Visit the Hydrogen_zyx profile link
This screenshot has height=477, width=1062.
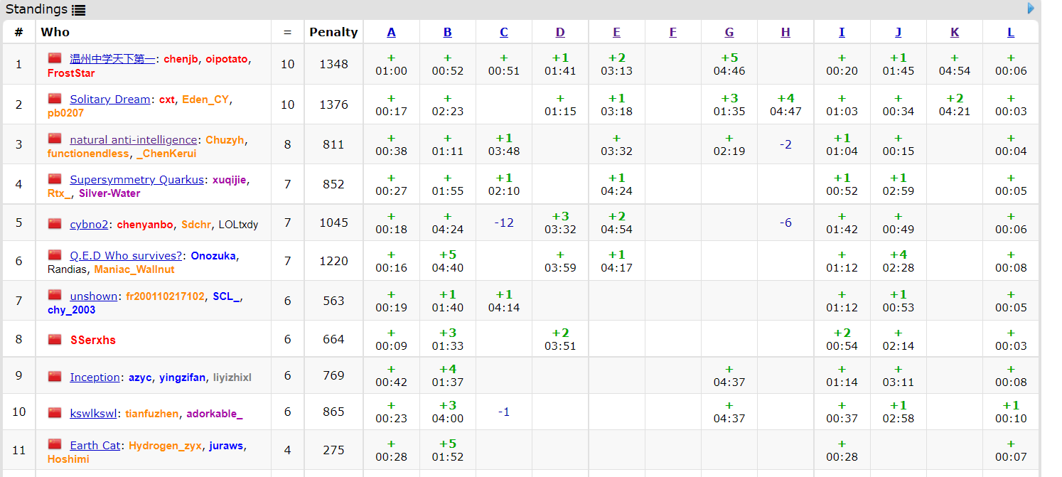pyautogui.click(x=165, y=446)
